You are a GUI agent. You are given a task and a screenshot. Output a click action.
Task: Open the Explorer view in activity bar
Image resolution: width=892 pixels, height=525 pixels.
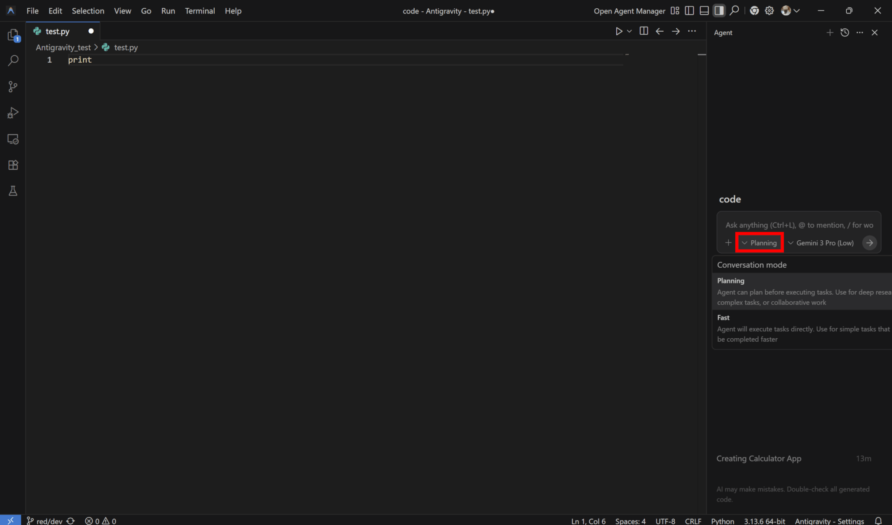point(13,35)
